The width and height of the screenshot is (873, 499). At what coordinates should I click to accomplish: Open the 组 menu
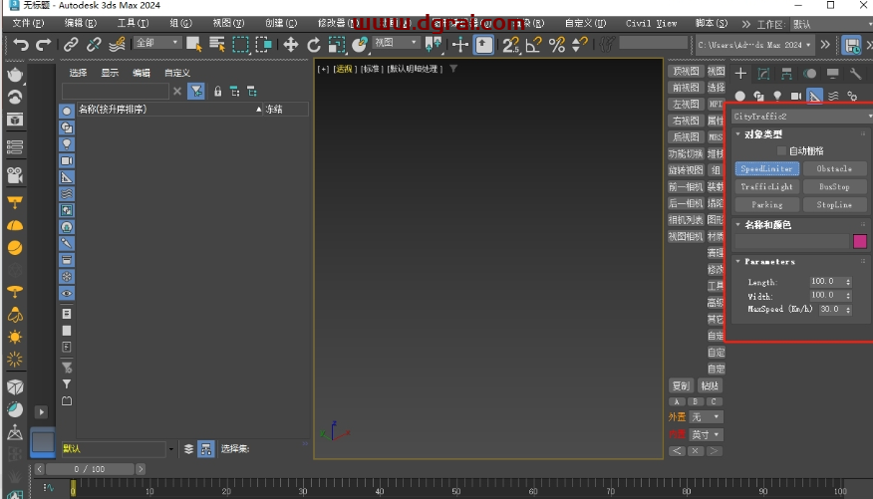[181, 23]
